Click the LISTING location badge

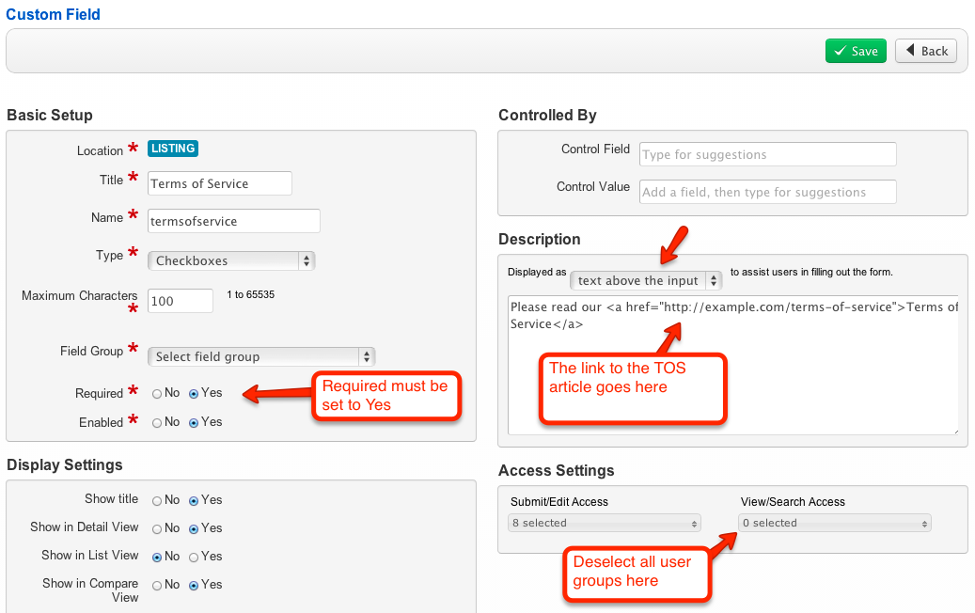[x=173, y=149]
